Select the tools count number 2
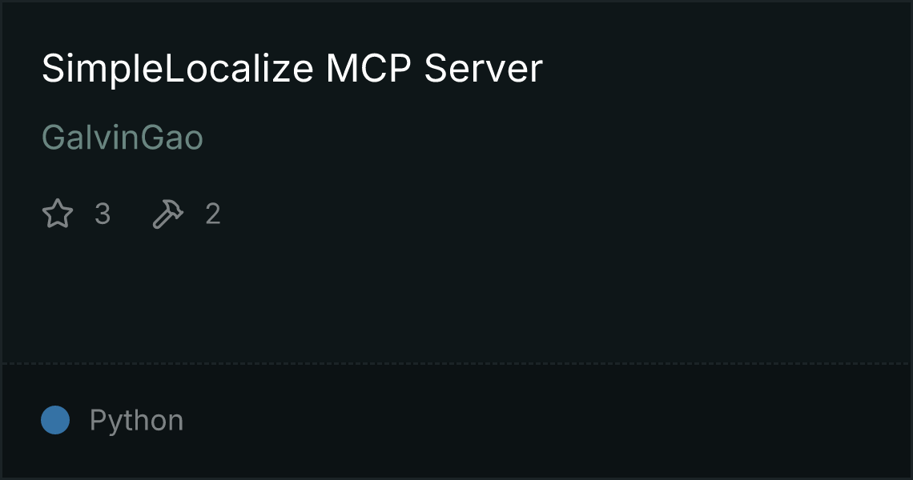This screenshot has width=913, height=480. point(213,214)
